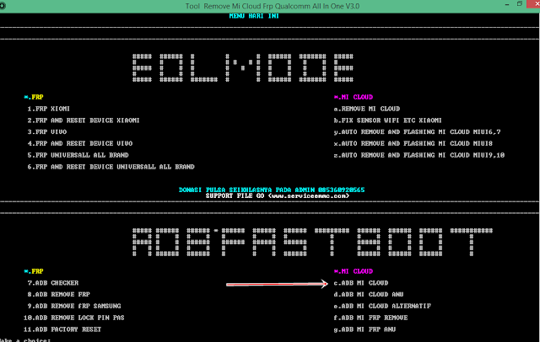Screen dimensions: 540x342
Task: Select 2.FRP AND RESET DEVICE XIAOMI
Action: [x=84, y=120]
